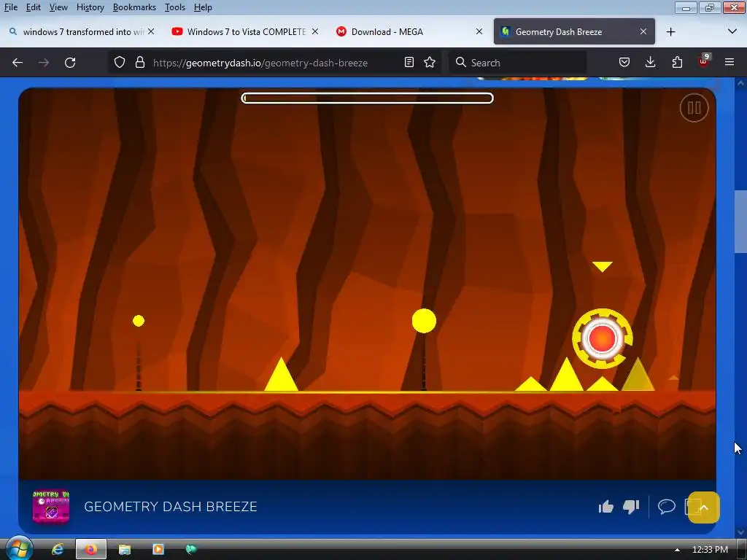Image resolution: width=747 pixels, height=560 pixels.
Task: Open Windows Media Player taskbar icon
Action: point(158,550)
